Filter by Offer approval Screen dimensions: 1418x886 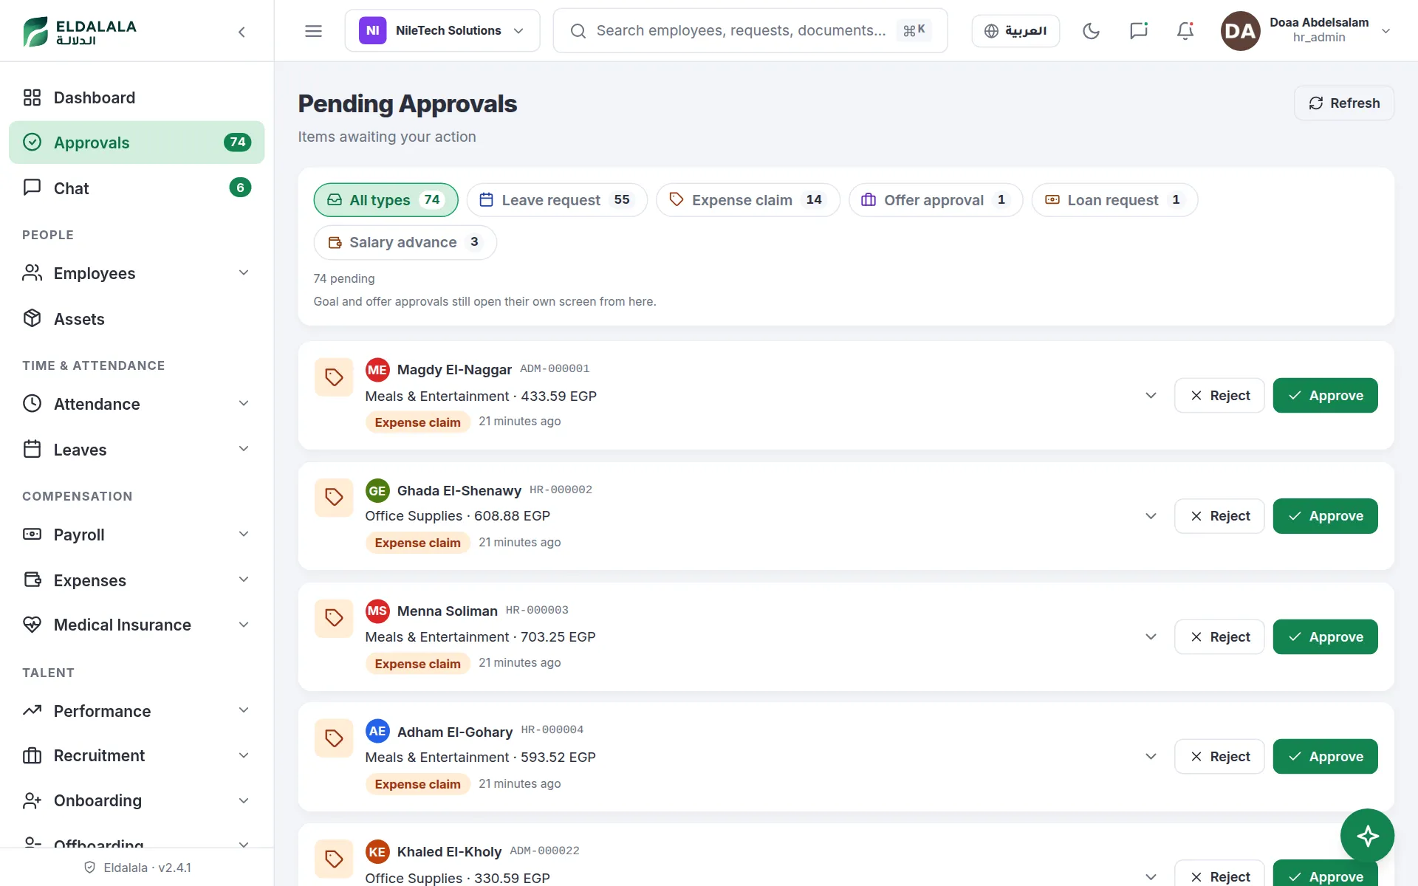coord(936,200)
